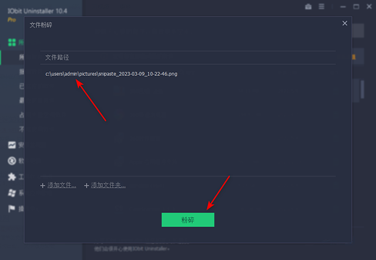Click the green 粉碎 shred button
The height and width of the screenshot is (260, 376).
click(x=188, y=219)
